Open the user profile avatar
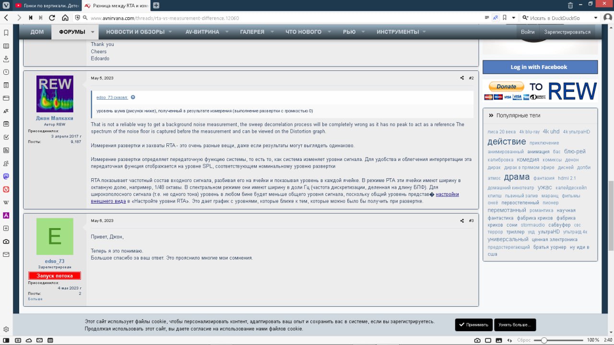Viewport: 614px width, 345px height. click(x=607, y=18)
